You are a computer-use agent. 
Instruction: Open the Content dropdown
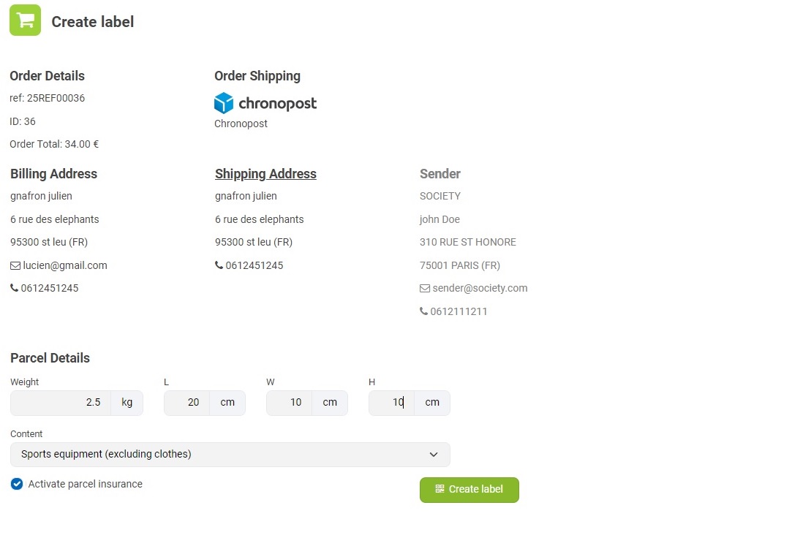230,455
